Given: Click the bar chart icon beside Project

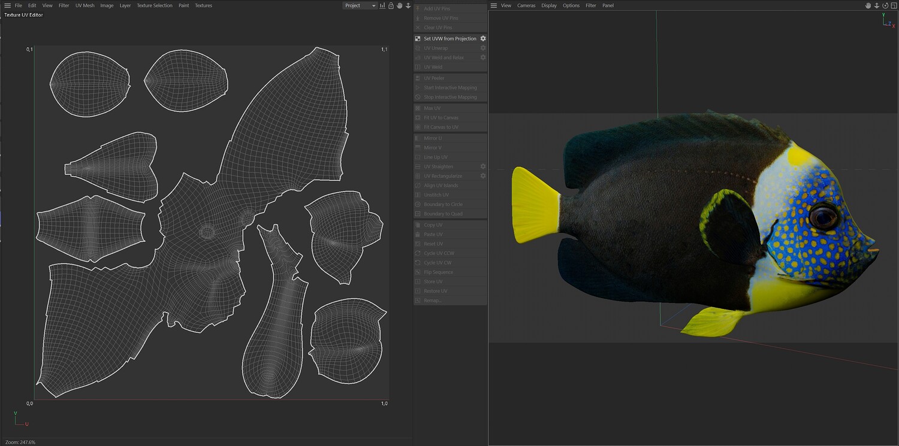Looking at the screenshot, I should [382, 5].
